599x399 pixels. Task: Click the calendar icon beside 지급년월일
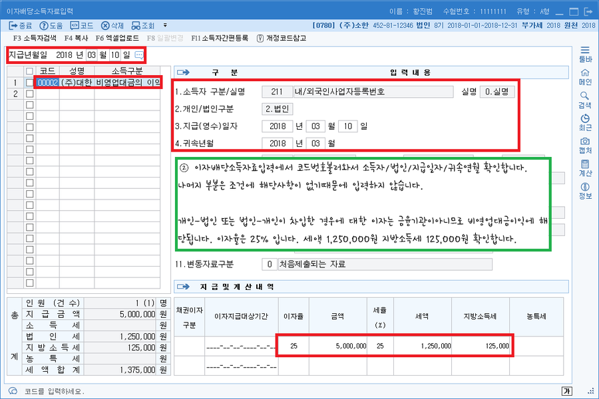tap(139, 55)
